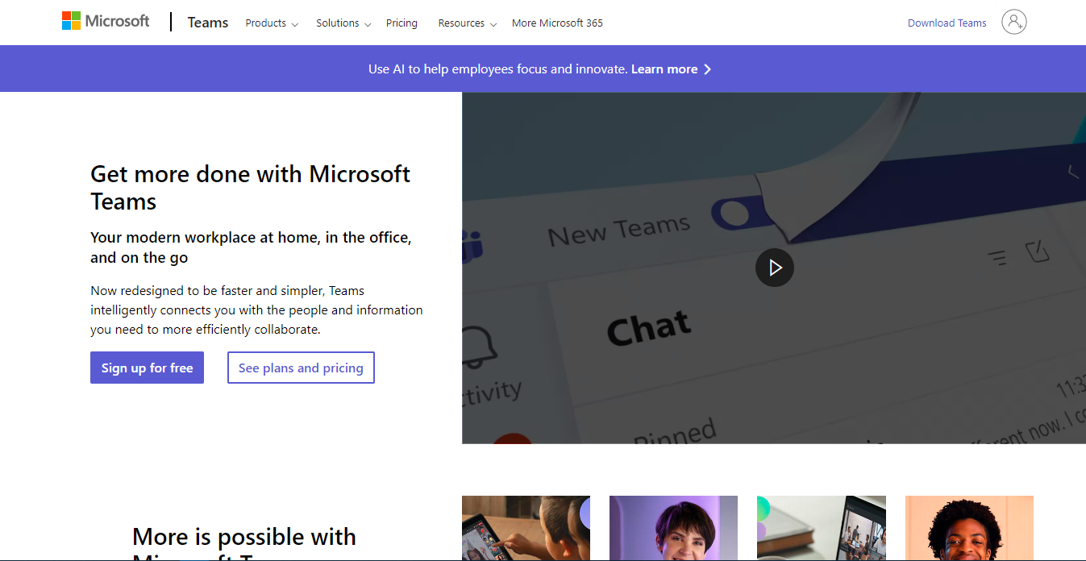The height and width of the screenshot is (561, 1086).
Task: Select the man on peach background thumbnail
Action: [x=969, y=528]
